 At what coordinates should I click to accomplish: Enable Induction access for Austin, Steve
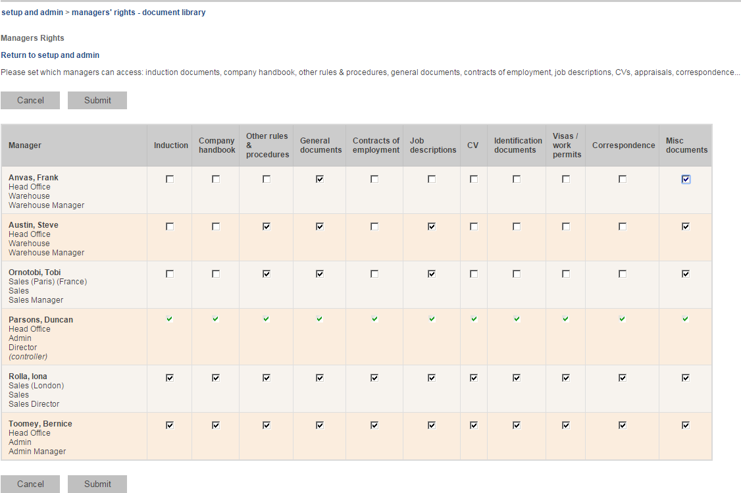pos(170,226)
